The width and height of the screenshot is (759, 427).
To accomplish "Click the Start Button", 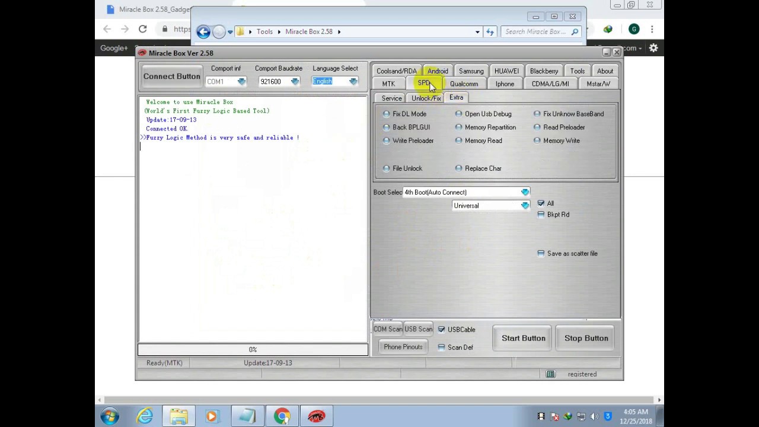I will pos(524,339).
